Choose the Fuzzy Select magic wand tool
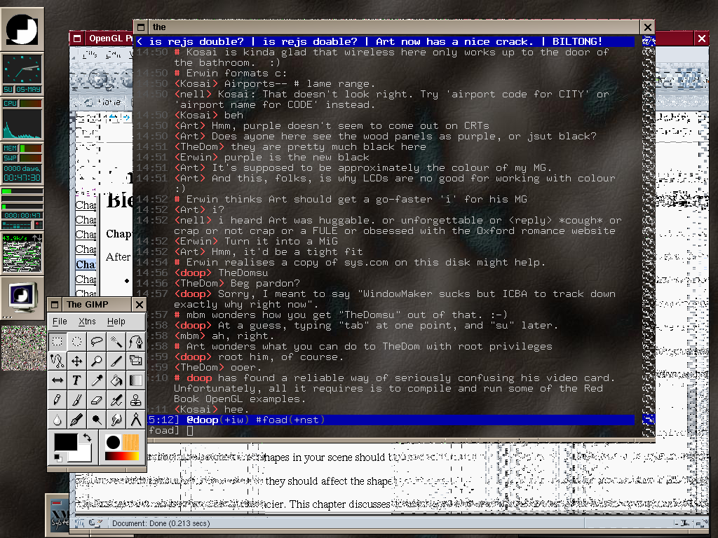 point(116,341)
